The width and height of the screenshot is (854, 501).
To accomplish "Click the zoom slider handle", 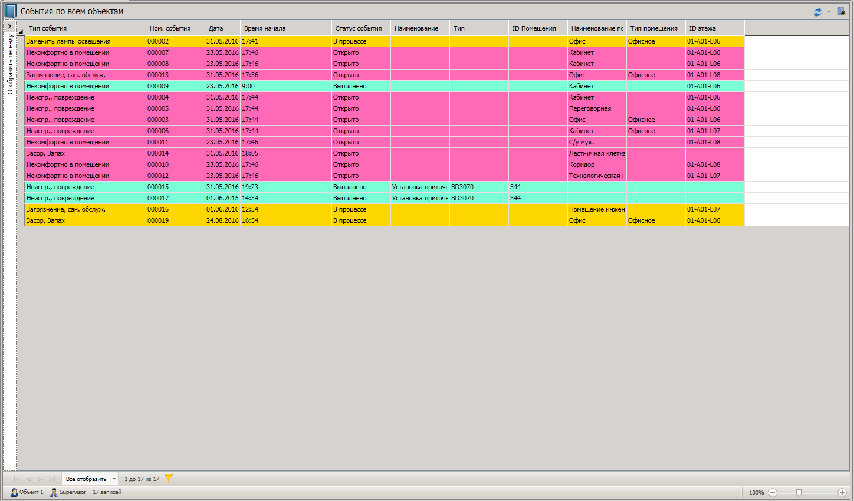I will pyautogui.click(x=799, y=492).
